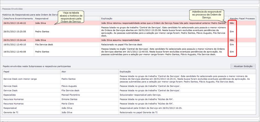The height and width of the screenshot is (122, 260).
Task: Click Pedro Santos in the 12:40:08 row
Action: pyautogui.click(x=42, y=52)
